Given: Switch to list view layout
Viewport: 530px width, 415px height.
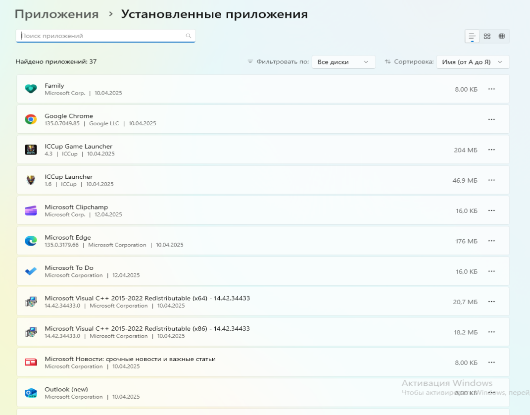Looking at the screenshot, I should point(472,36).
